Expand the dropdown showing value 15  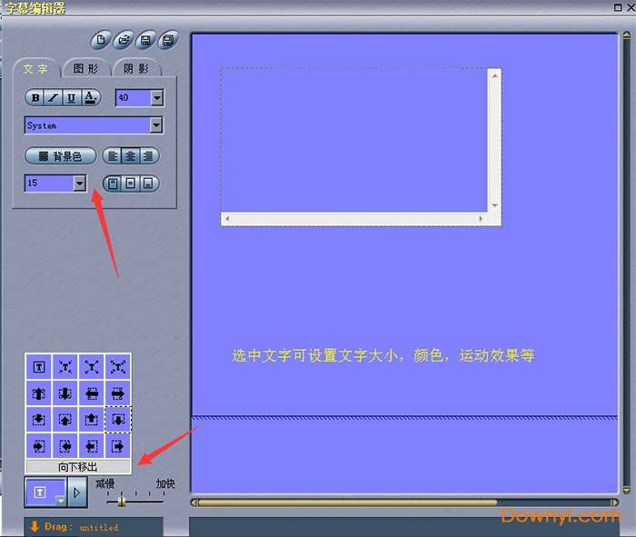pyautogui.click(x=80, y=184)
